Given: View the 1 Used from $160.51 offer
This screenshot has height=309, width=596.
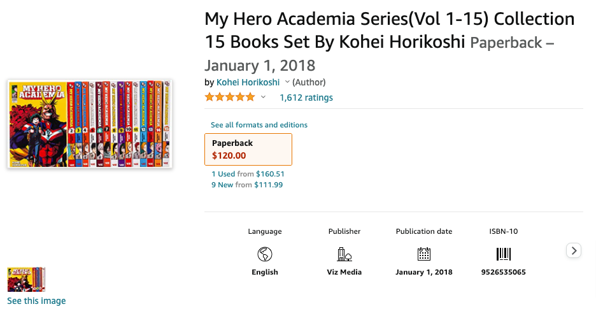Looking at the screenshot, I should click(248, 173).
